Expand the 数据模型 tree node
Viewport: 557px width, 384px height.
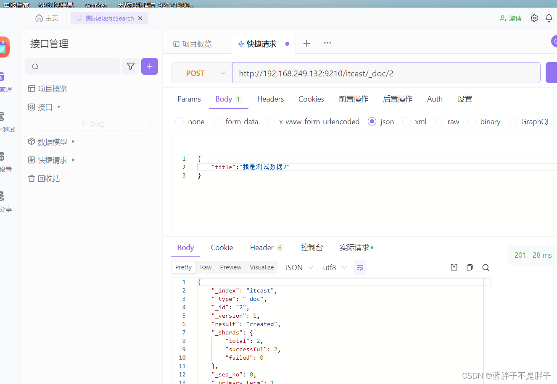tap(74, 142)
